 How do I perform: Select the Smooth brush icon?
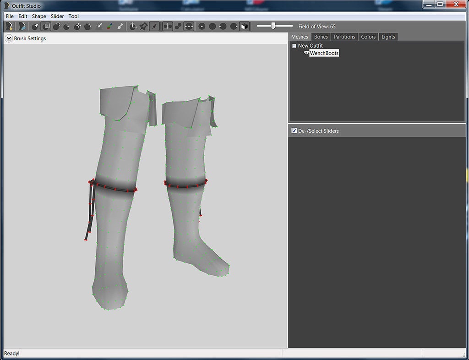(87, 27)
